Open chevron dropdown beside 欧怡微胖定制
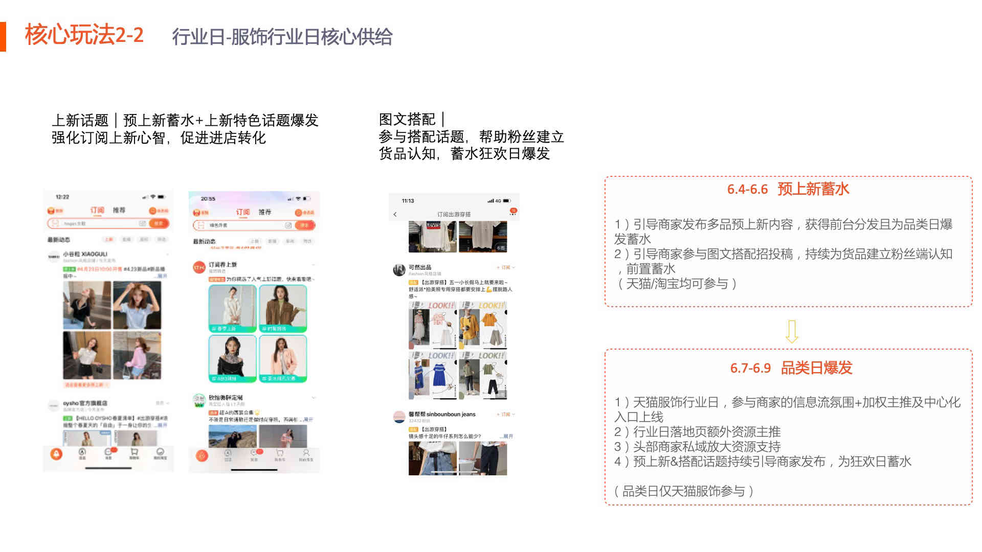This screenshot has height=552, width=982. [313, 397]
